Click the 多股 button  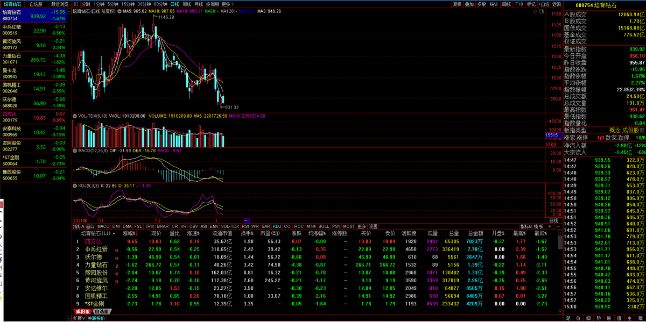click(x=482, y=4)
